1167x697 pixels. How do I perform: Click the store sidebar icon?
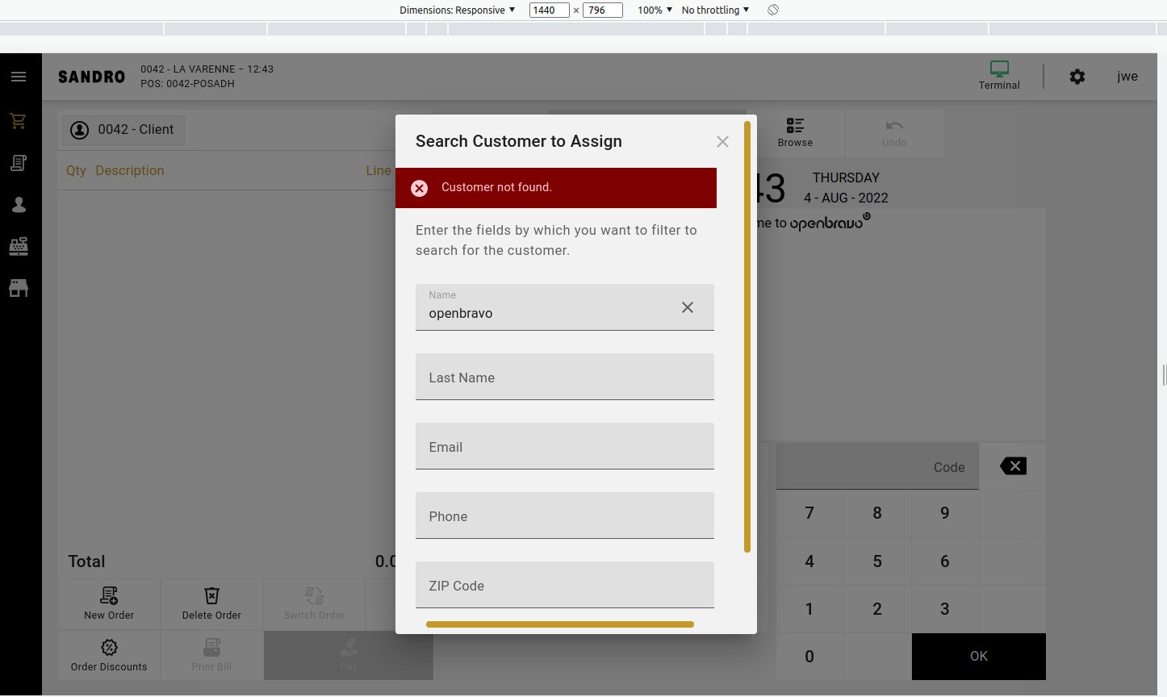point(19,288)
